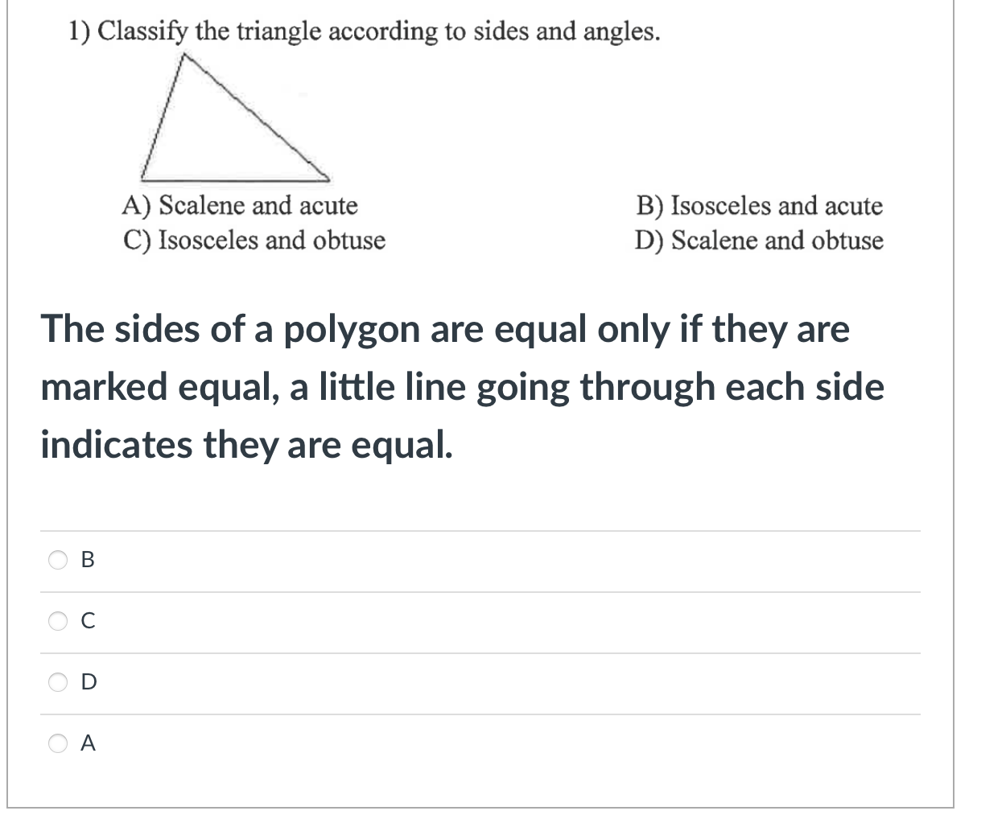Select radio button for answer D

[56, 682]
